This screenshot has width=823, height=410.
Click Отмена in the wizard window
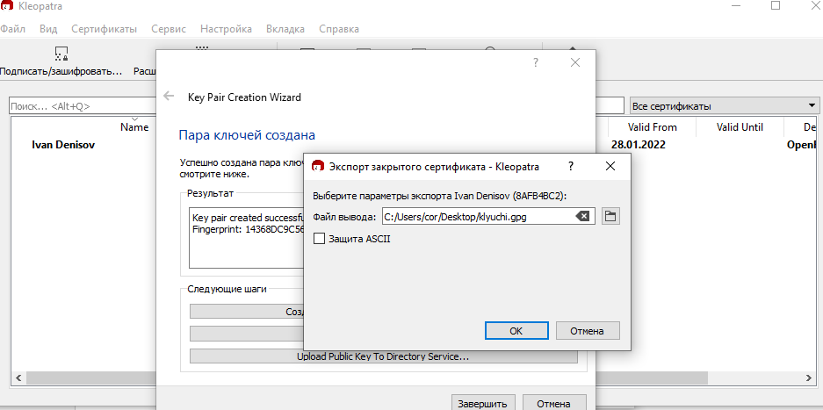pyautogui.click(x=553, y=404)
